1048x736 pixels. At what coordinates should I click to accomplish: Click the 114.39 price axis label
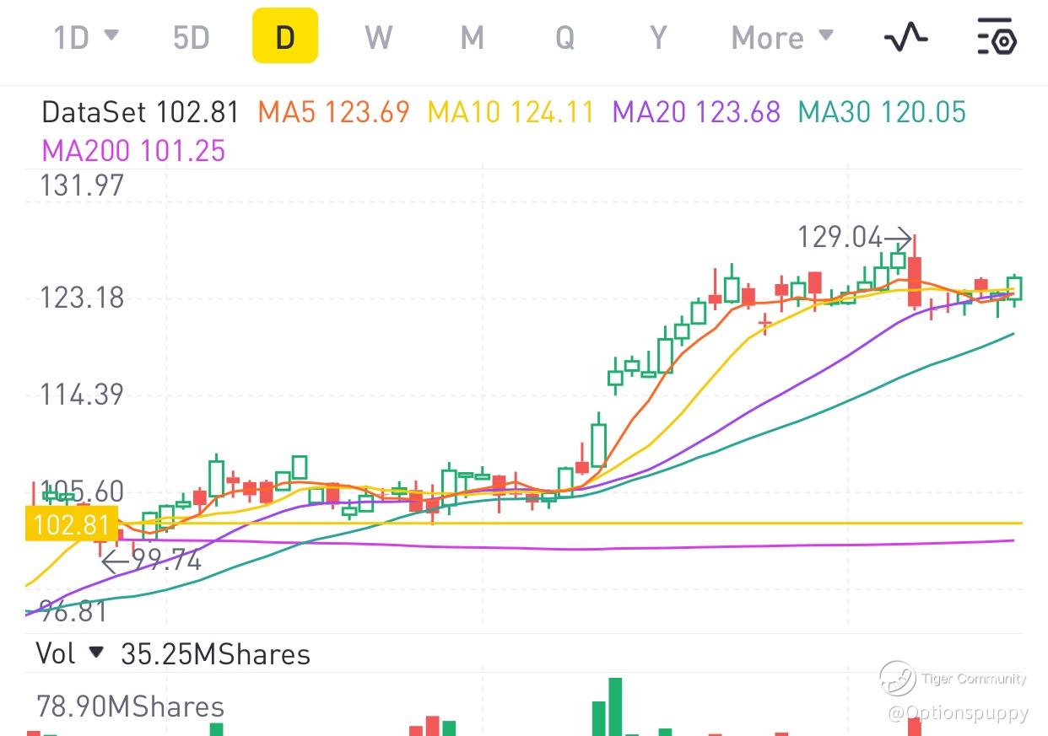click(x=81, y=394)
